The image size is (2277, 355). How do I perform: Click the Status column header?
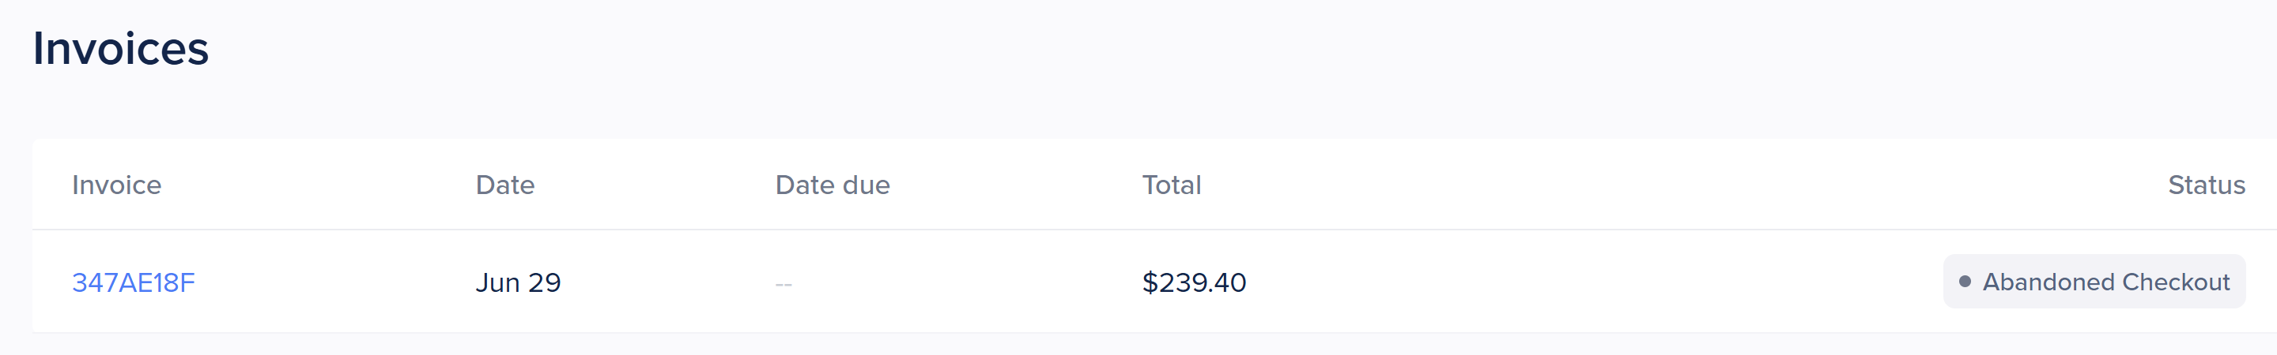point(2207,185)
